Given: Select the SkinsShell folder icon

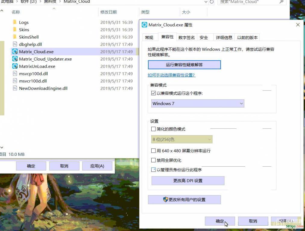Looking at the screenshot, I should (15, 37).
